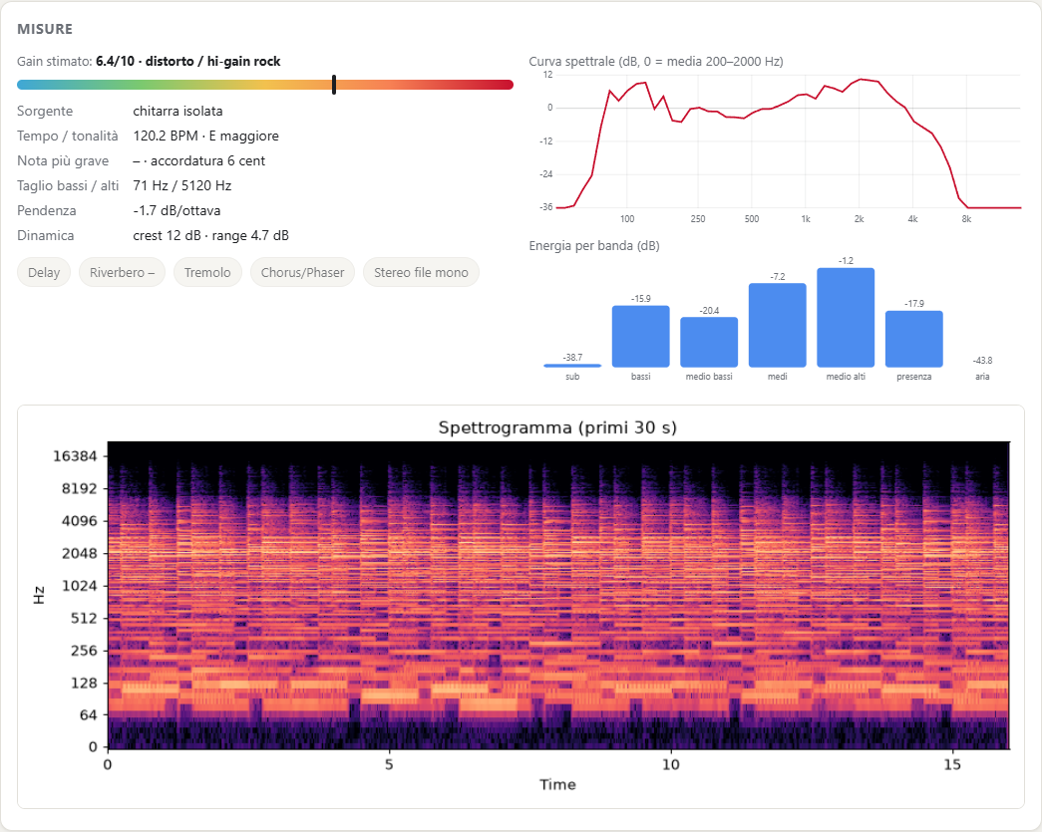Click the 16384 Hz axis tick label
Image resolution: width=1042 pixels, height=832 pixels.
(75, 456)
